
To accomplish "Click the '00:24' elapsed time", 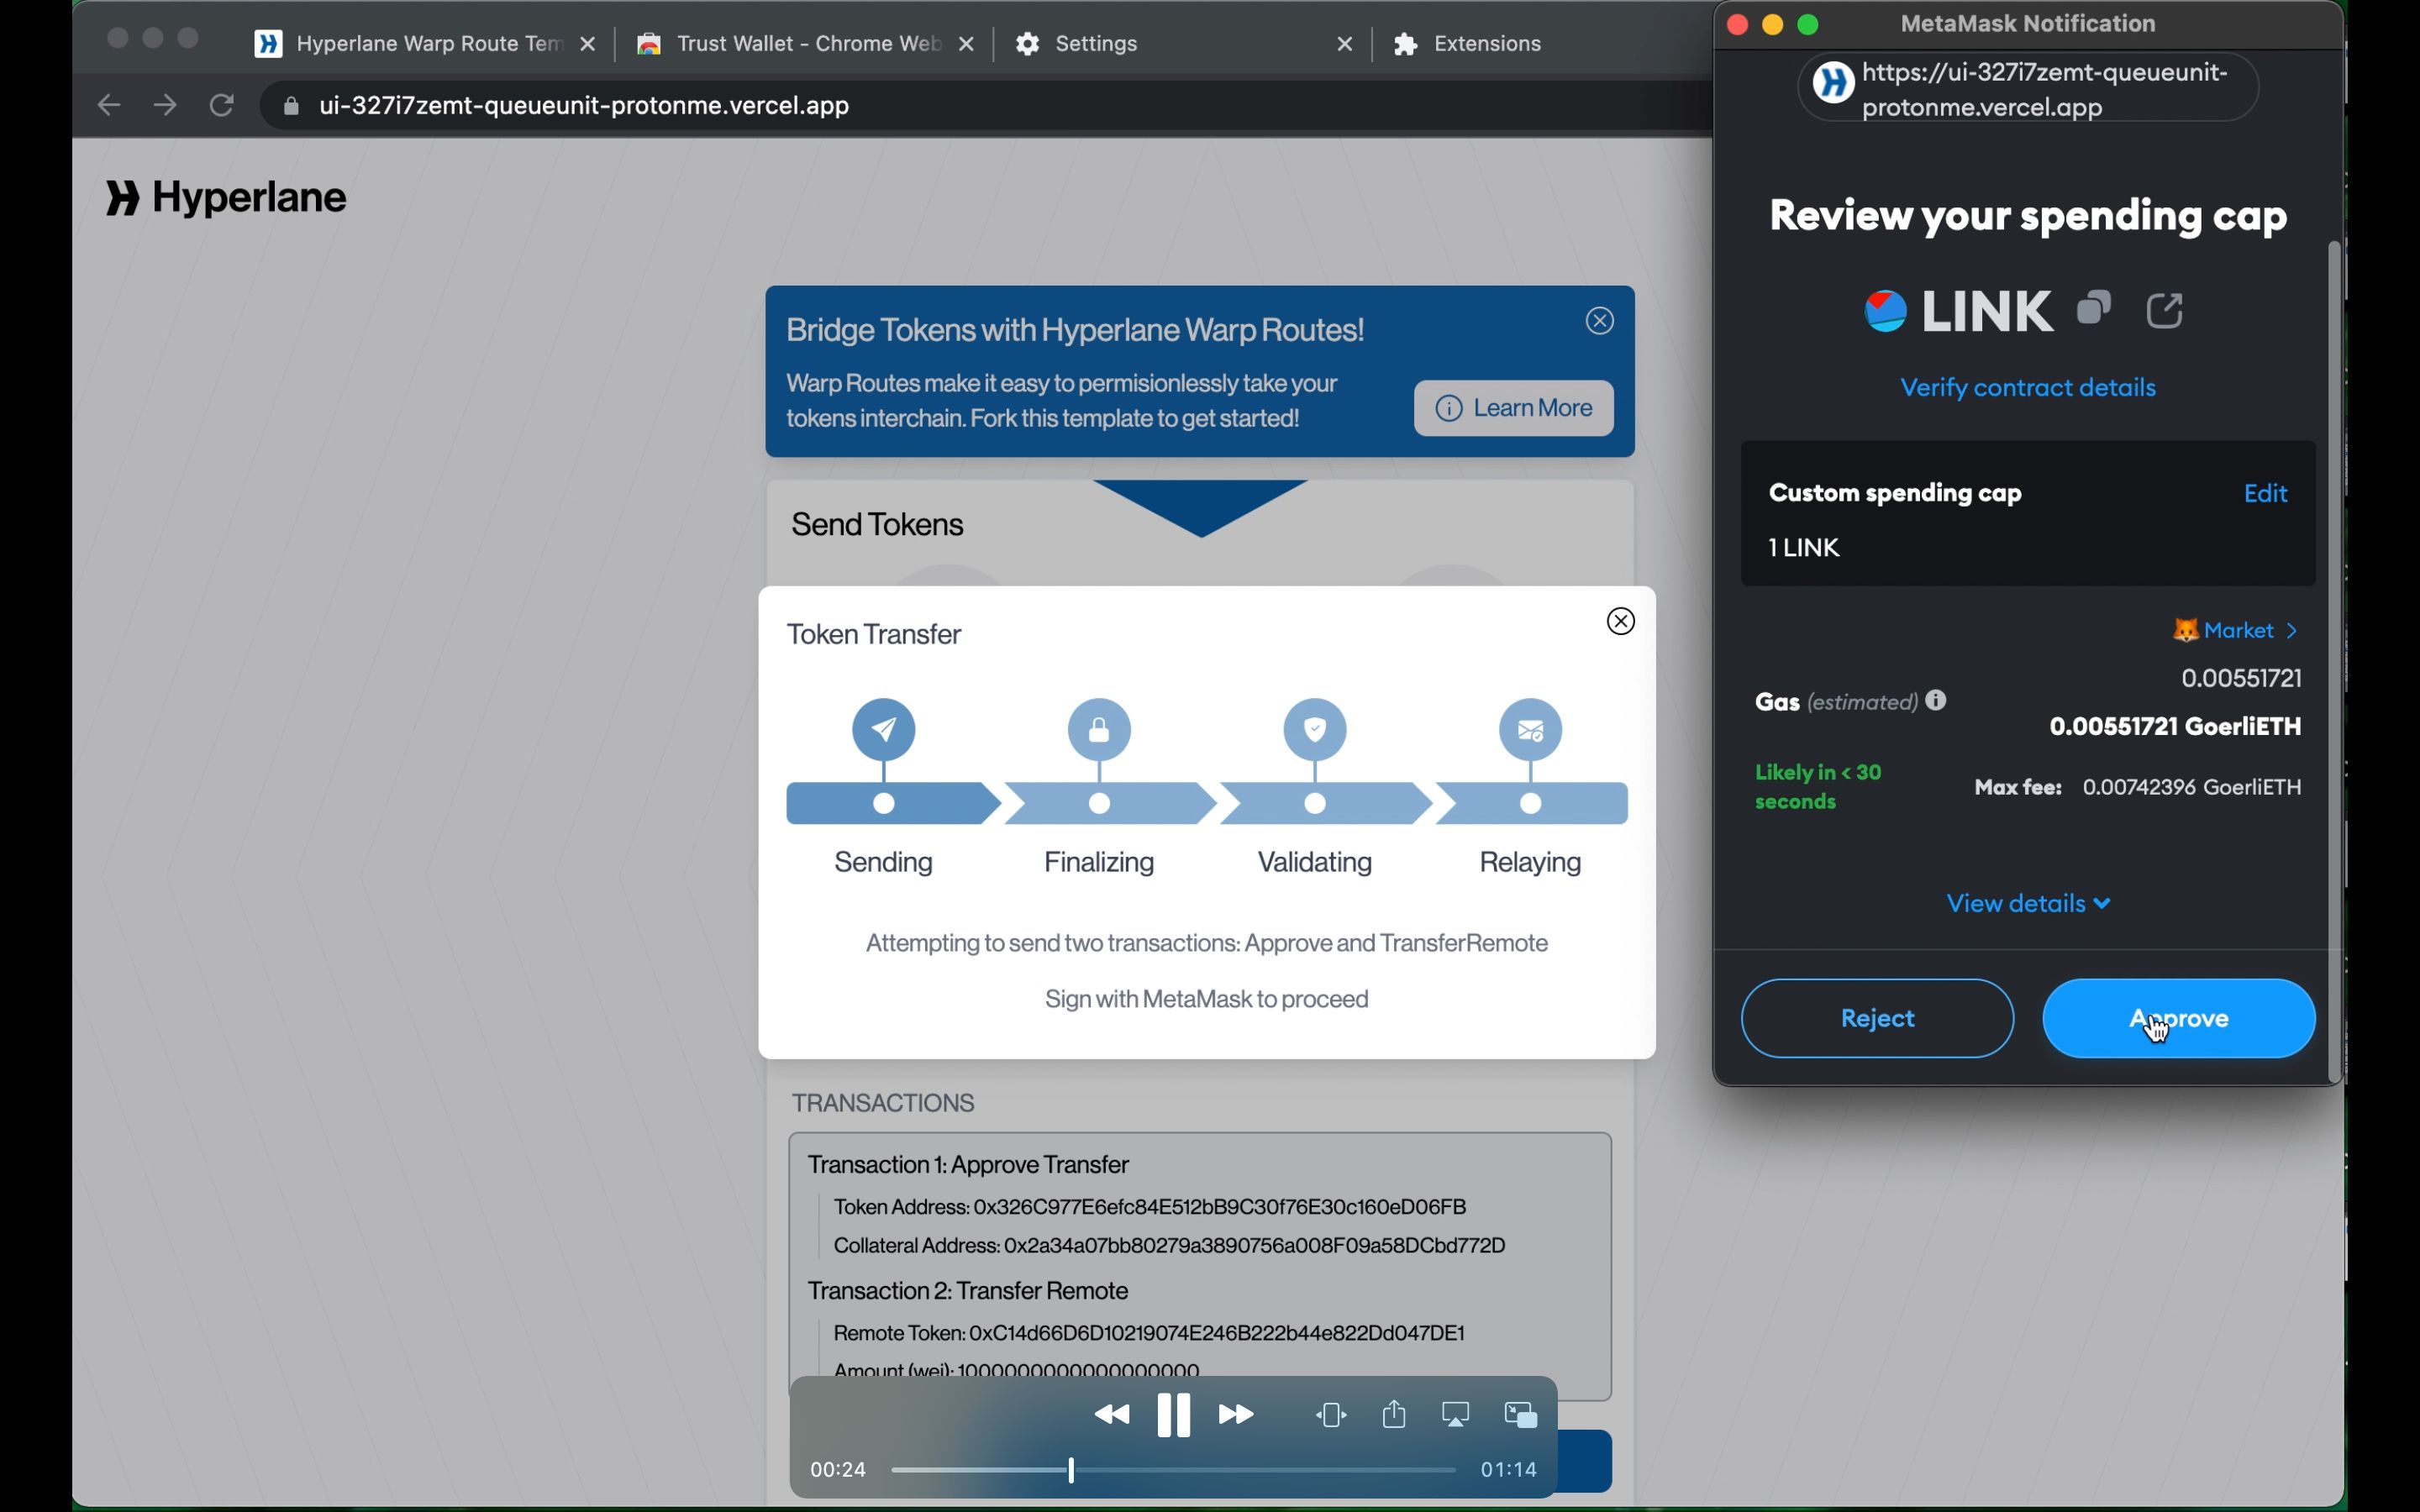I will coord(838,1470).
